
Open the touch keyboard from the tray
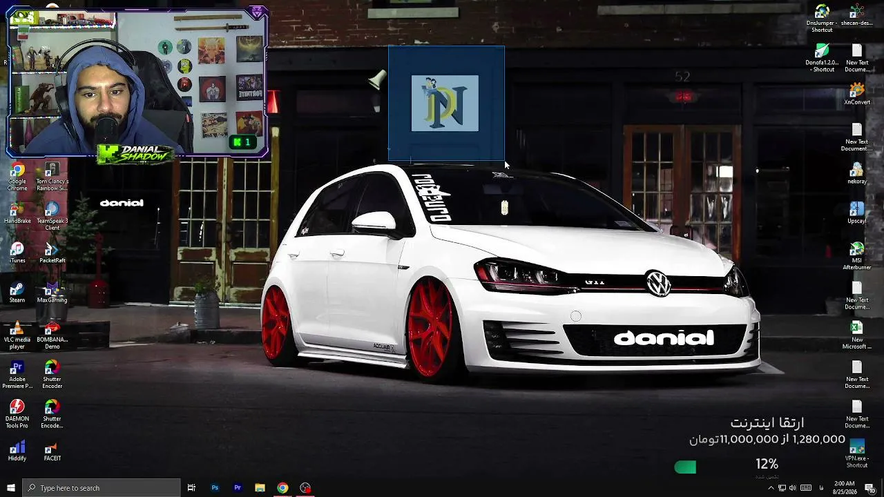coord(805,488)
